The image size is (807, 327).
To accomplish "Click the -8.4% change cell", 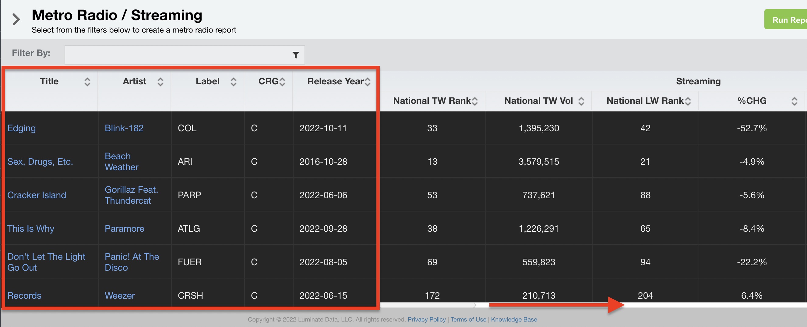I will coord(752,229).
